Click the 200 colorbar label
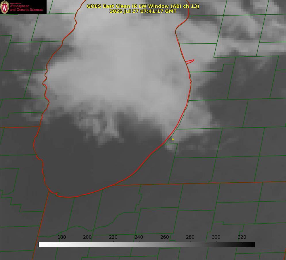Screen dimensions: 286x260 pyautogui.click(x=87, y=237)
